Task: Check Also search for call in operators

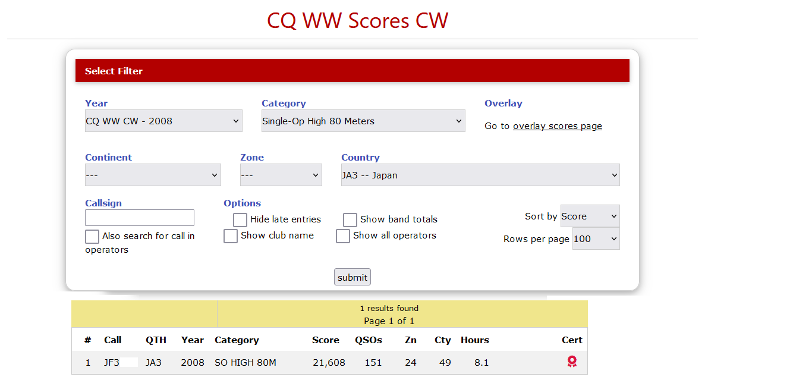Action: pyautogui.click(x=92, y=237)
